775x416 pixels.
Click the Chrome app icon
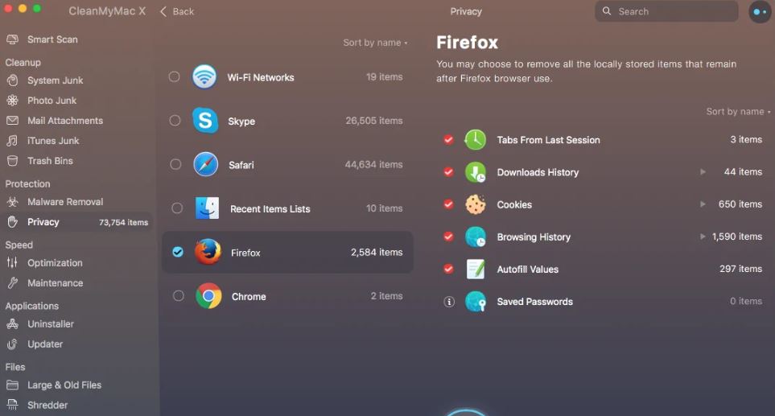[208, 296]
